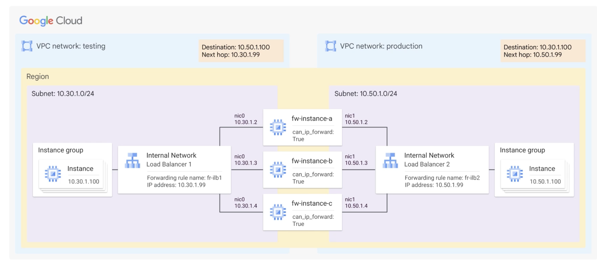Click the 10.50.1.100 instance chip icon
This screenshot has width=597, height=269.
(515, 174)
